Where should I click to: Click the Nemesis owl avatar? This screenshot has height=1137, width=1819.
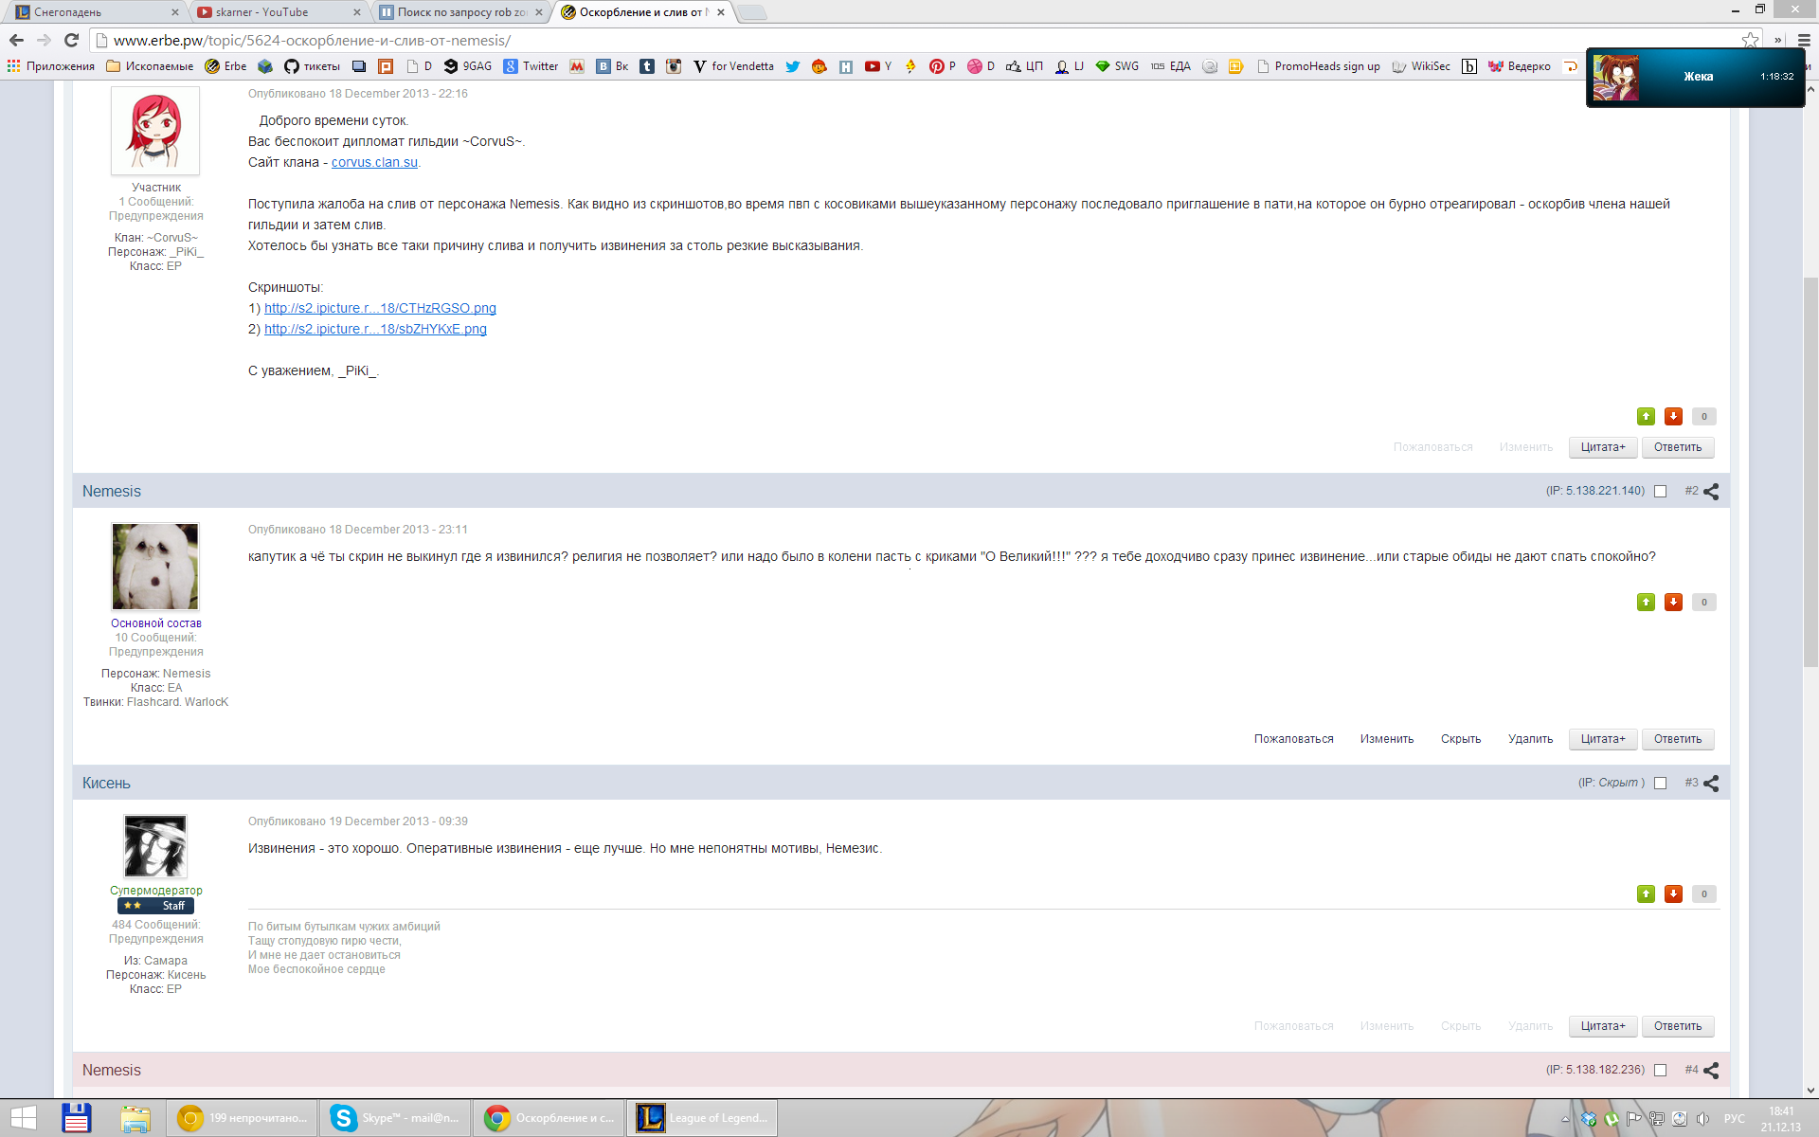(x=155, y=567)
